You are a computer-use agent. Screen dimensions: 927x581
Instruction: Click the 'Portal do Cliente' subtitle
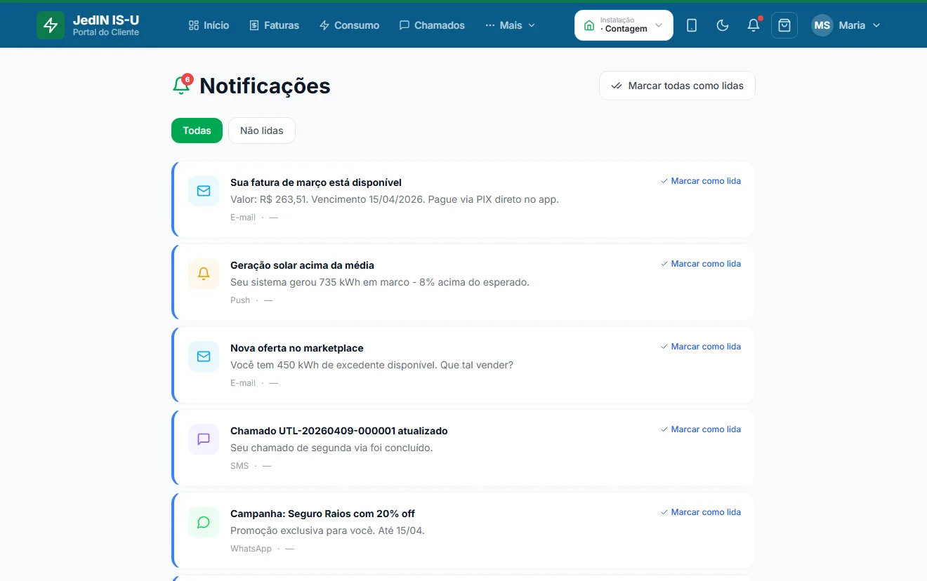coord(106,32)
